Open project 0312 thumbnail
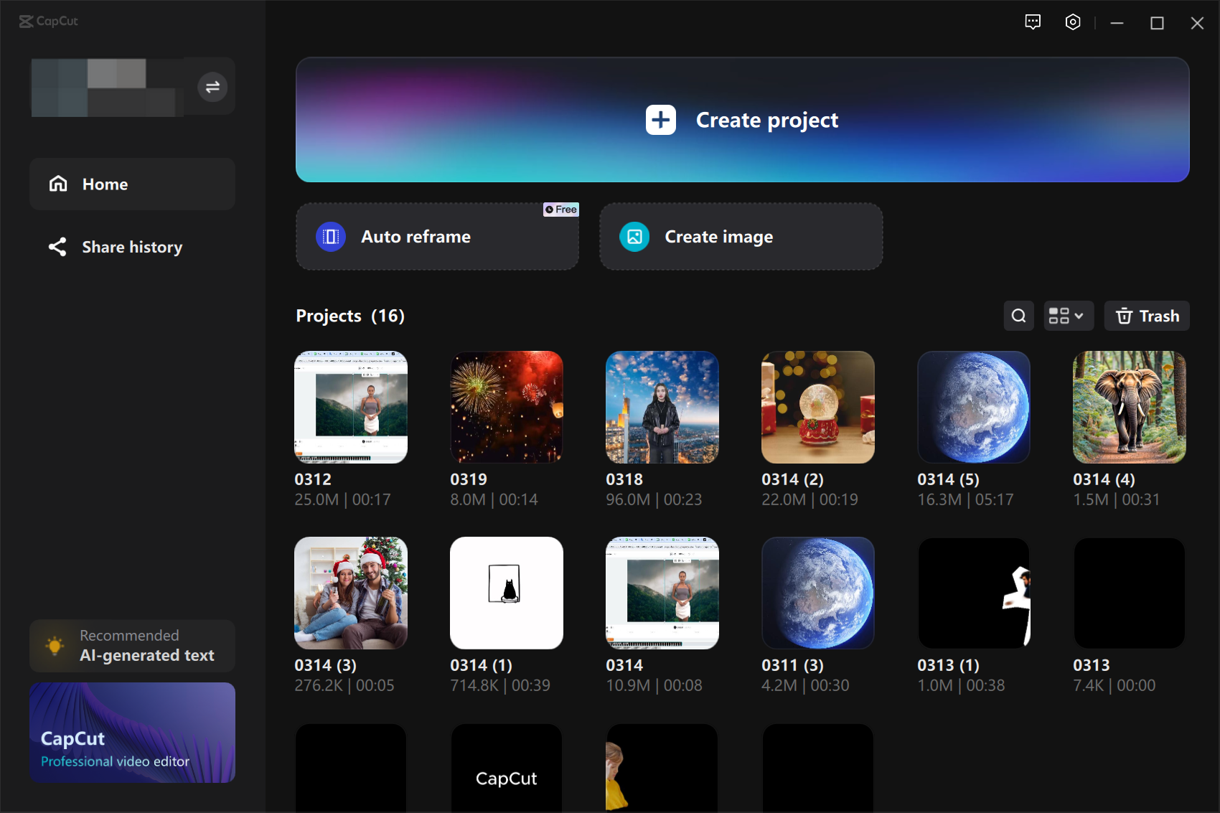This screenshot has width=1220, height=813. coord(351,407)
